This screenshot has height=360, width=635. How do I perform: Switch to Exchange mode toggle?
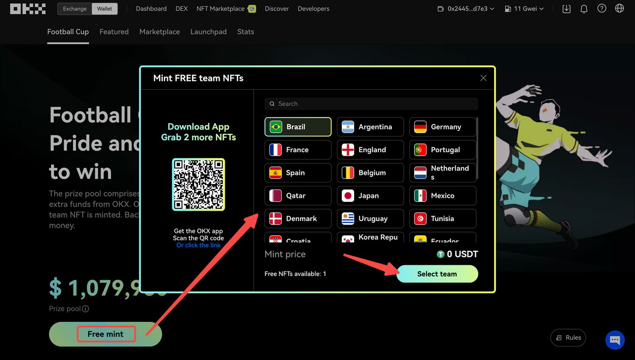[74, 9]
